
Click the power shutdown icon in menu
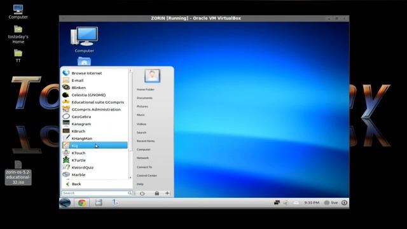click(142, 193)
